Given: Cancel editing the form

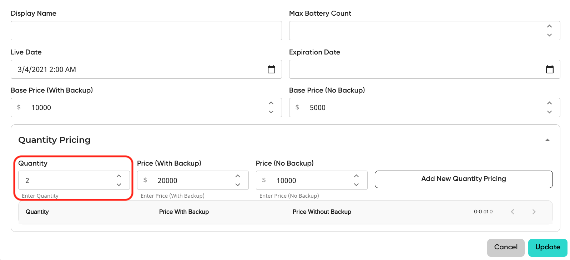Looking at the screenshot, I should (x=506, y=248).
